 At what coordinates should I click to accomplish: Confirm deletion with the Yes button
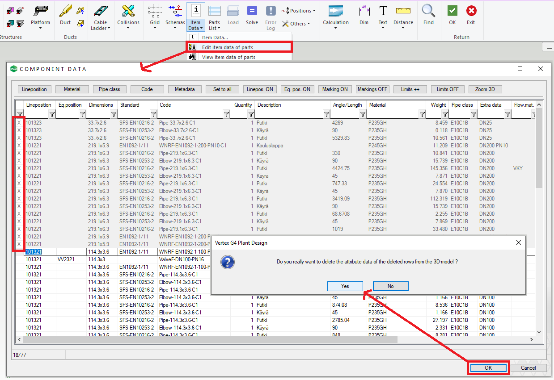[x=345, y=286]
